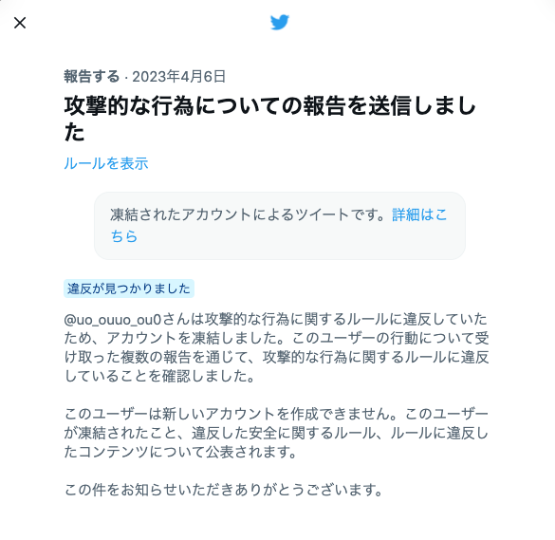Click the Twitter bird logo

tap(280, 23)
